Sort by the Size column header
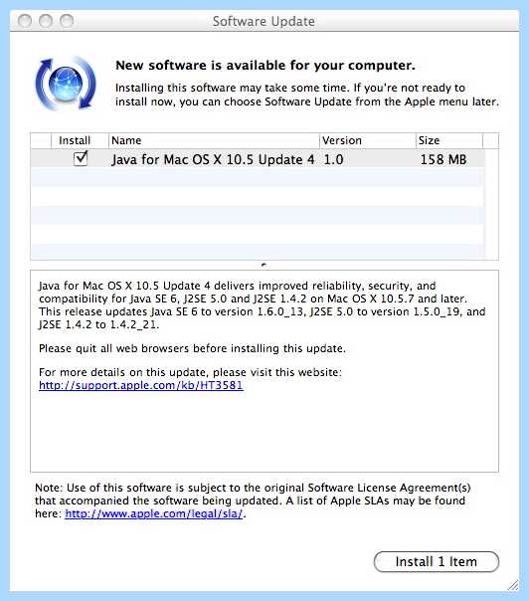This screenshot has width=529, height=601. (x=449, y=140)
